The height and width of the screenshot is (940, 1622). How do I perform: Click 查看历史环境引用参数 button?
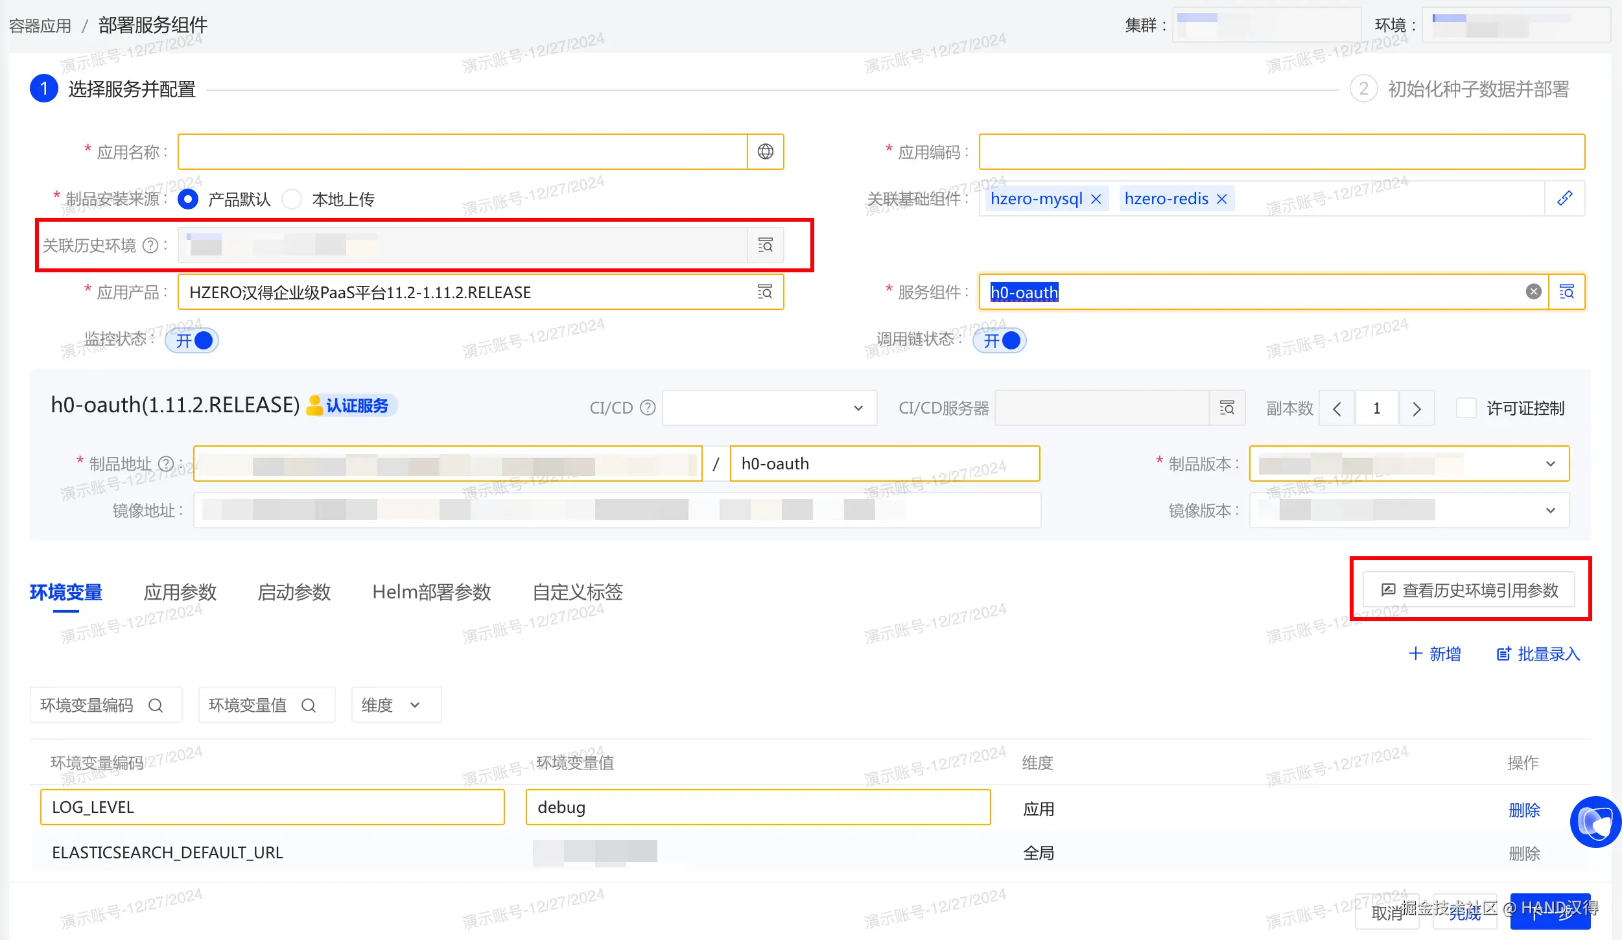tap(1469, 590)
